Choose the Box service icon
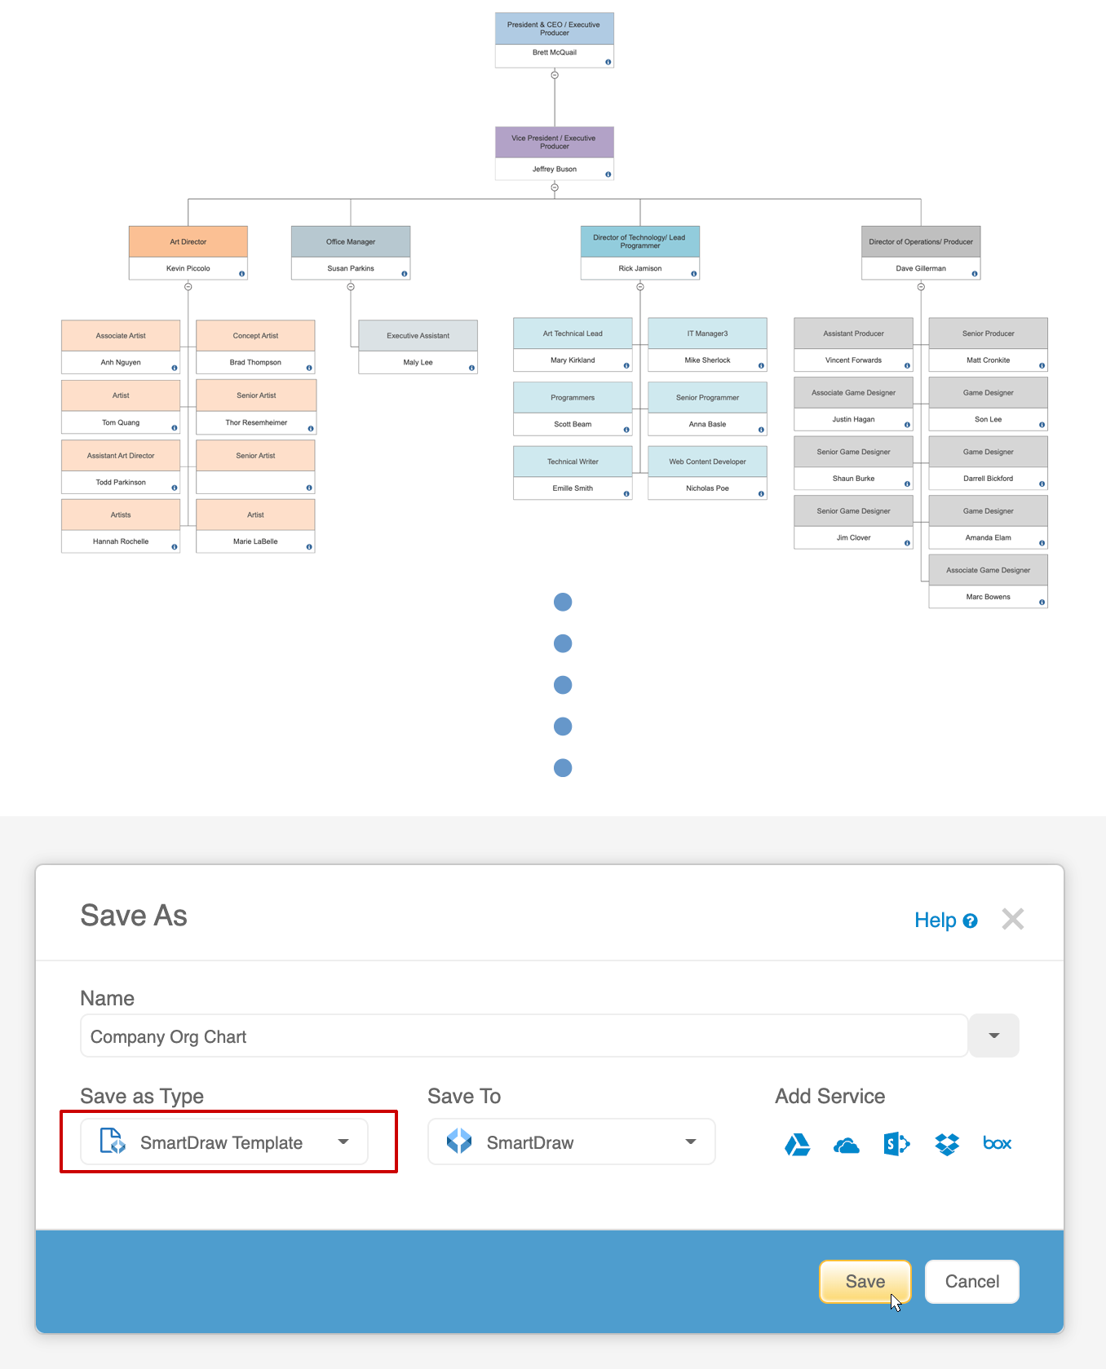1106x1369 pixels. tap(997, 1144)
